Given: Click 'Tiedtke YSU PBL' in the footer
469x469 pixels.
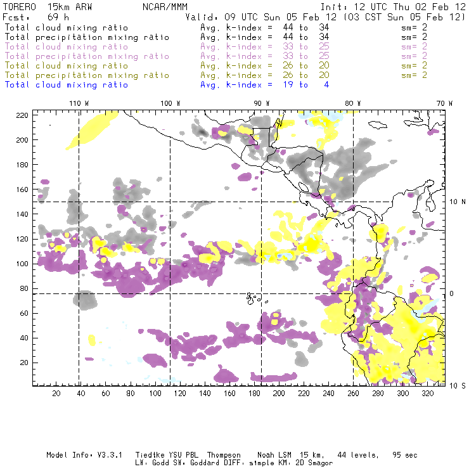Looking at the screenshot, I should point(167,455).
